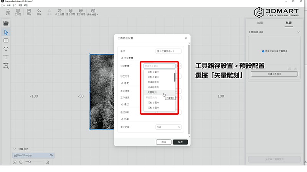Click the camera capture toolbar icon
Image resolution: width=307 pixels, height=172 pixels.
93,12
